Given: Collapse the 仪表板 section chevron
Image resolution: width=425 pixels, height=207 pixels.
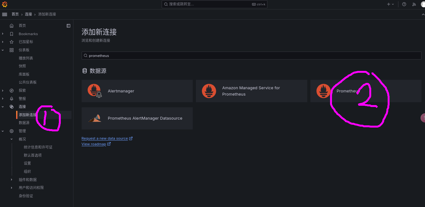Looking at the screenshot, I should [x=3, y=50].
